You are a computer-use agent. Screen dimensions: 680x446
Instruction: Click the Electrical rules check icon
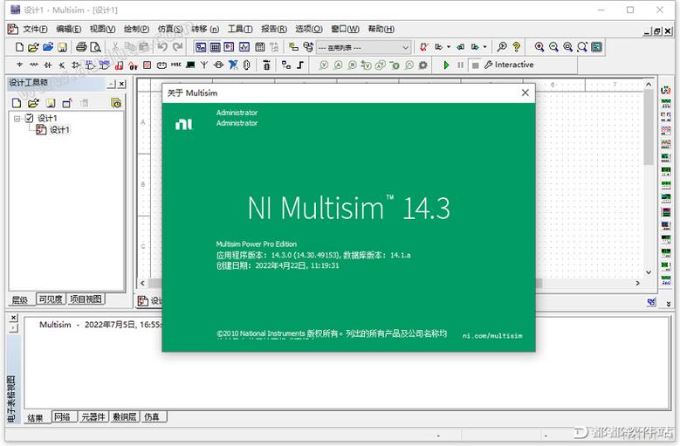pyautogui.click(x=423, y=47)
